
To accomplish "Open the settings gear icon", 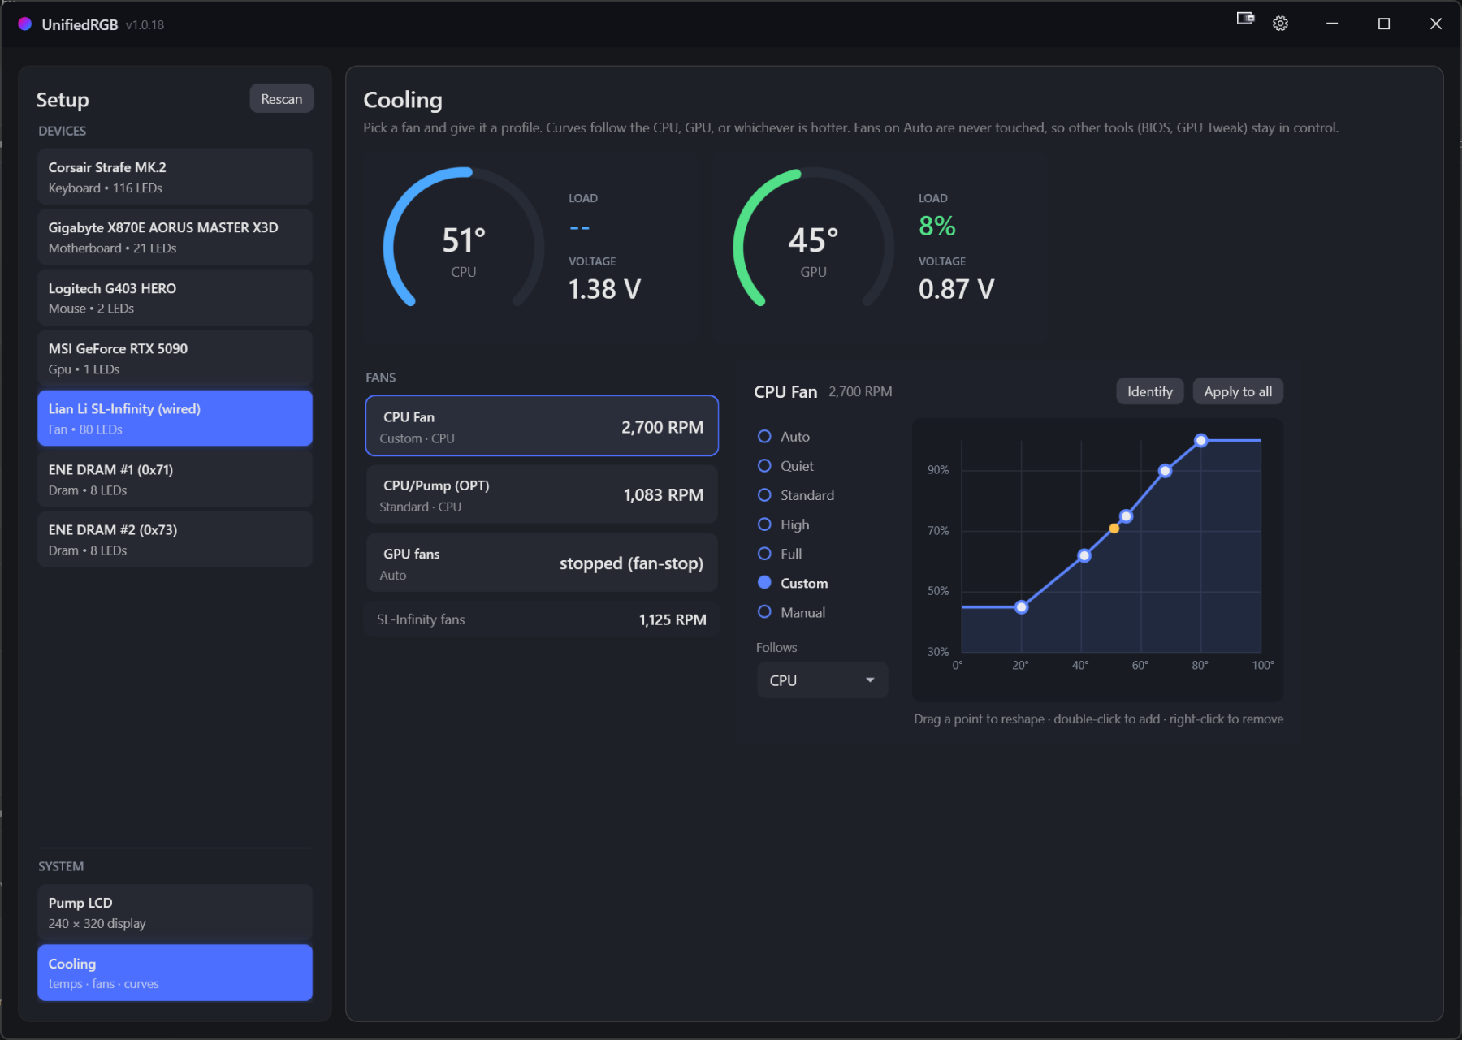I will 1280,24.
